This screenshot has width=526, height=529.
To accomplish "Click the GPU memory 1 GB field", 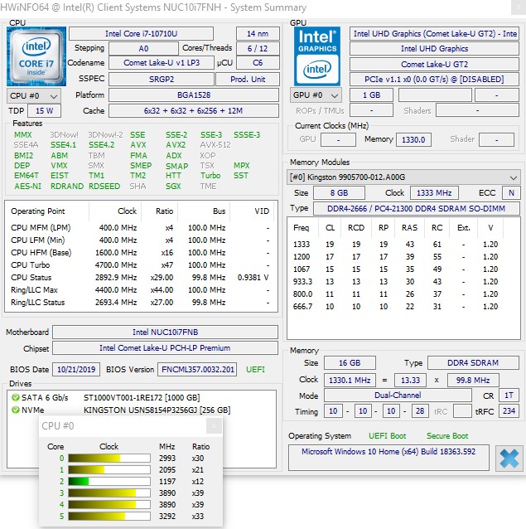I will (371, 95).
